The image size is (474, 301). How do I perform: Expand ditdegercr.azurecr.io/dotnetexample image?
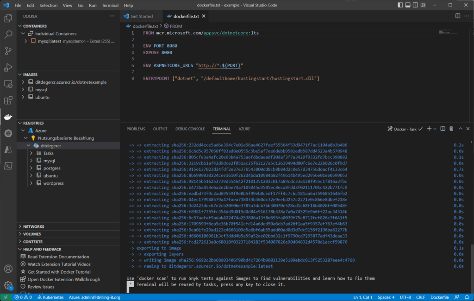[23, 82]
